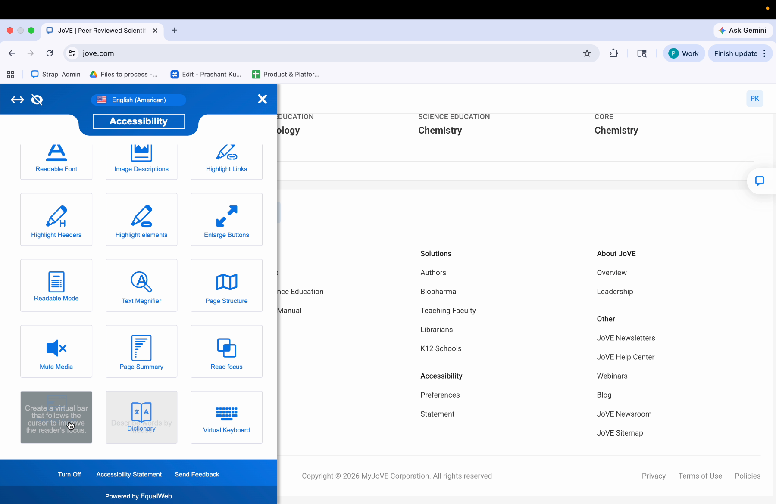Click the Finish update button
The image size is (776, 504).
(x=735, y=53)
